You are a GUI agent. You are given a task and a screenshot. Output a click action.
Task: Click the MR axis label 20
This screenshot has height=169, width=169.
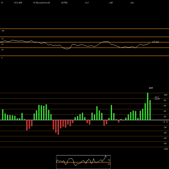click(x=165, y=117)
